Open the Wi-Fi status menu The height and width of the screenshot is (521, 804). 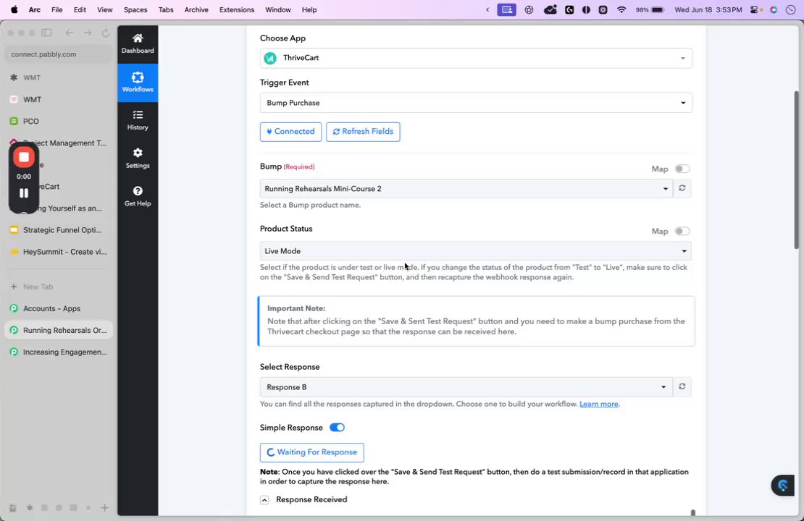(x=621, y=9)
